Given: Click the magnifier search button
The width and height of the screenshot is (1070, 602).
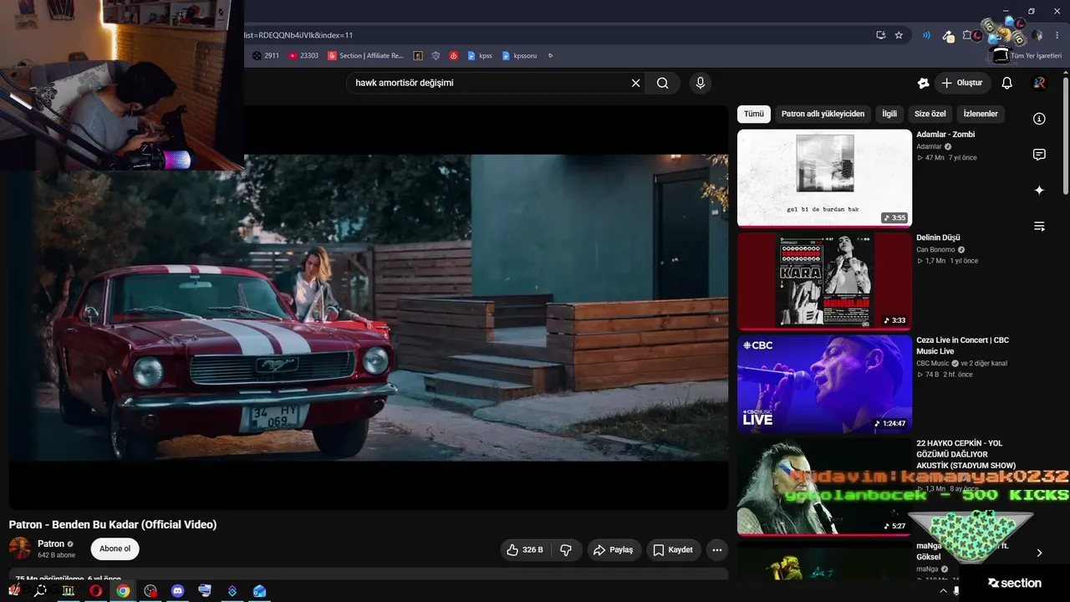Looking at the screenshot, I should coord(663,83).
